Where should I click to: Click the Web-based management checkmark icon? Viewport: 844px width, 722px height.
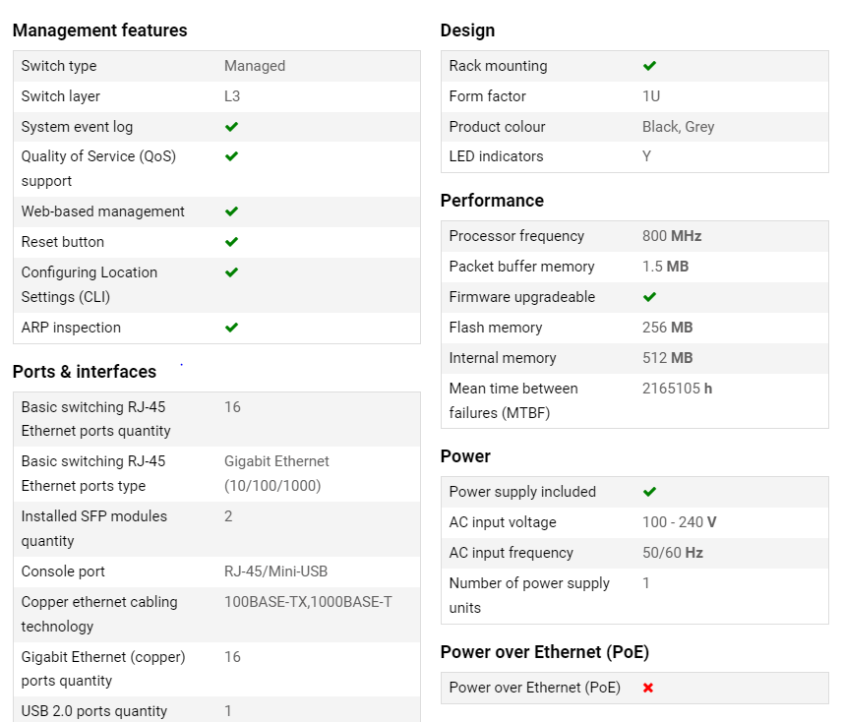[x=231, y=211]
